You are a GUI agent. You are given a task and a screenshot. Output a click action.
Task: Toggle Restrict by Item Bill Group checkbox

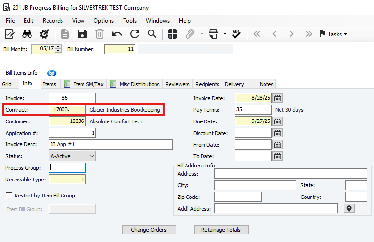pos(9,196)
